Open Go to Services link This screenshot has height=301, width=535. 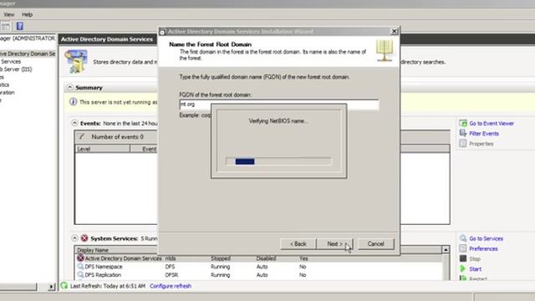[487, 238]
